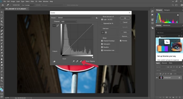The width and height of the screenshot is (183, 99).
Task: Open the My Library dropdown
Action: (169, 33)
